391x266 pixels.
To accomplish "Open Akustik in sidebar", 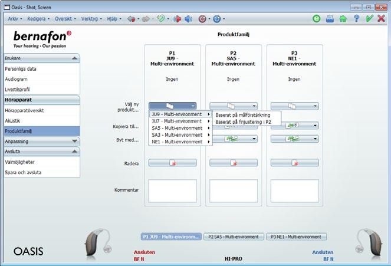I will click(x=42, y=121).
